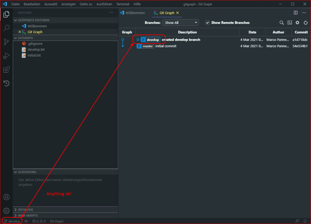
Task: Open the Extensions view icon
Action: click(x=6, y=70)
